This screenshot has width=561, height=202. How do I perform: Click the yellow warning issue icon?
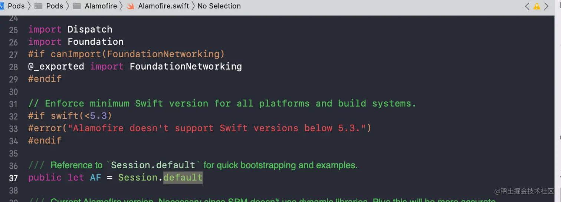point(537,6)
